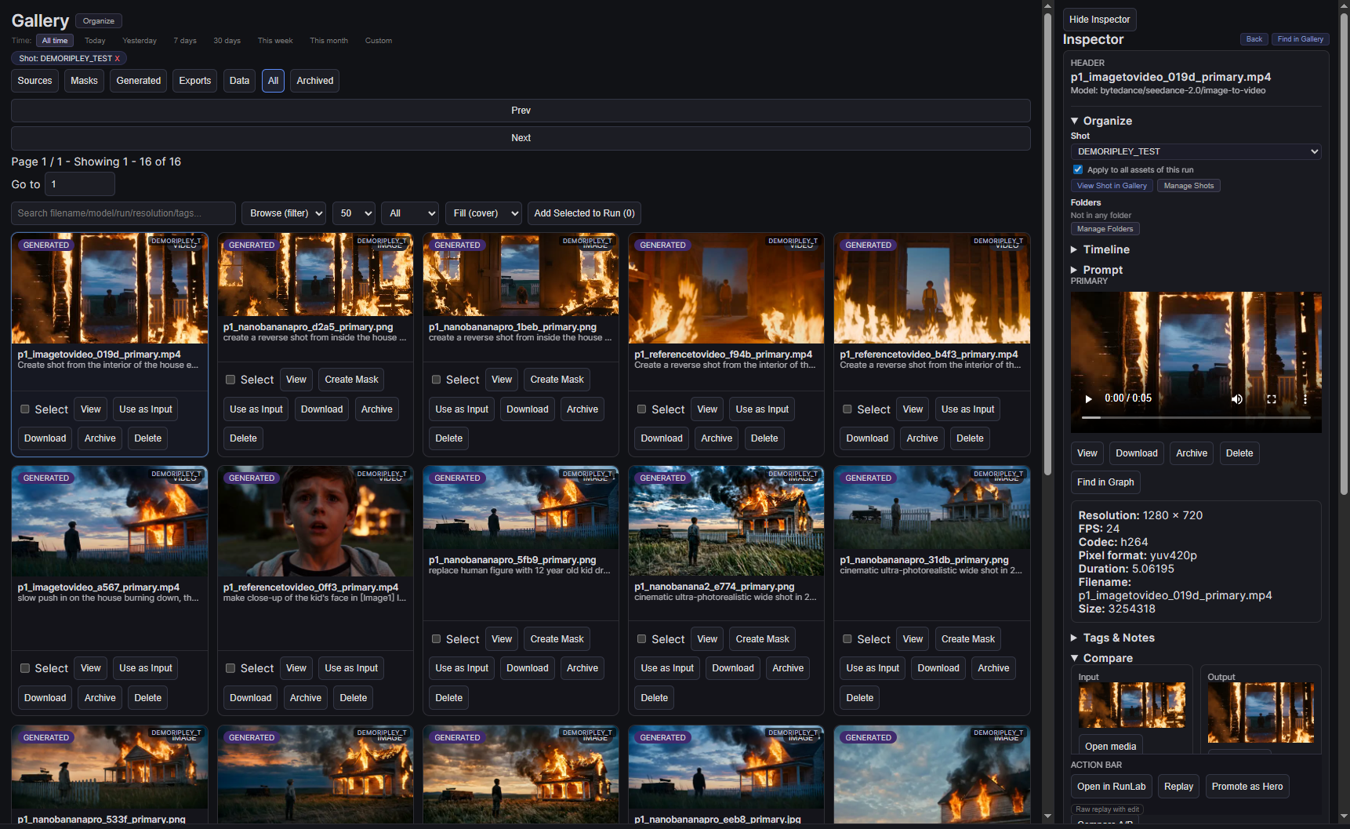Image resolution: width=1350 pixels, height=829 pixels.
Task: Toggle Apply to all assets of this run
Action: 1078,169
